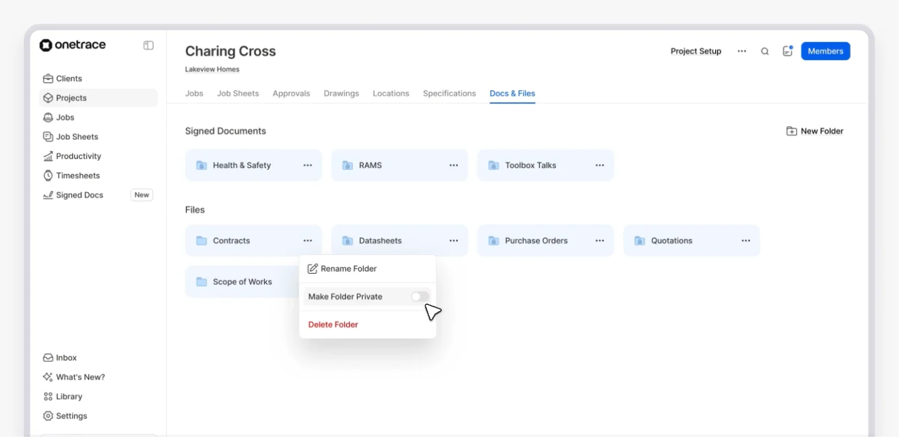
Task: Select Projects in sidebar
Action: click(98, 98)
